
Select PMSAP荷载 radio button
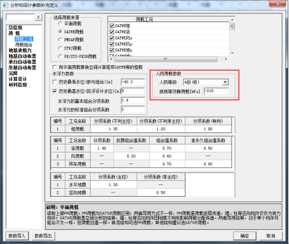coord(60,39)
